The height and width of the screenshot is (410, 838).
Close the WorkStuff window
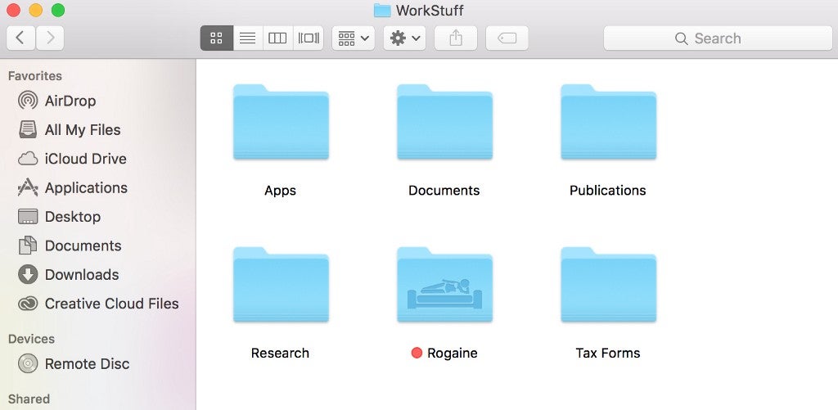(x=13, y=10)
